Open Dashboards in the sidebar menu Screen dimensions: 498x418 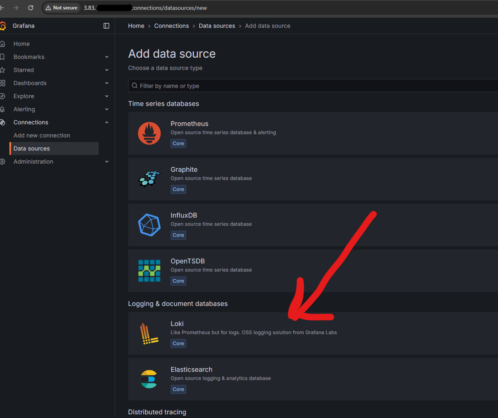pyautogui.click(x=30, y=83)
